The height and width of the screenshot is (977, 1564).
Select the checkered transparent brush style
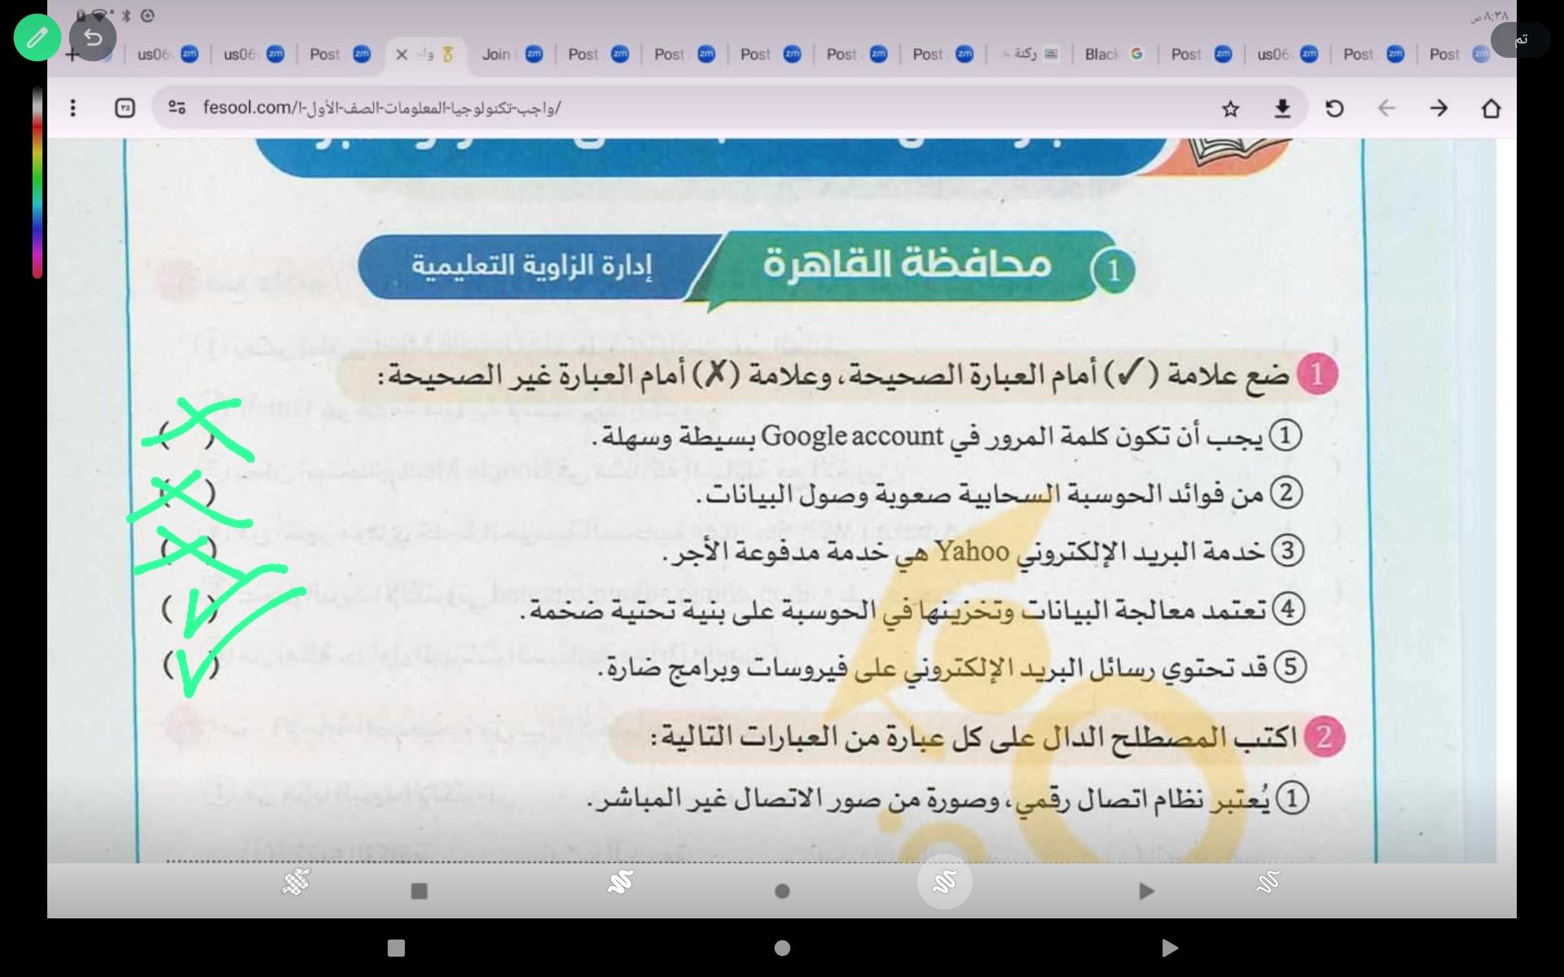[x=297, y=882]
